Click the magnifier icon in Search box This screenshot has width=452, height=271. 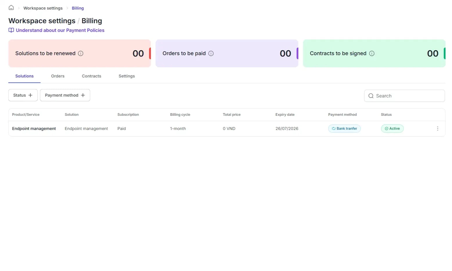point(371,96)
